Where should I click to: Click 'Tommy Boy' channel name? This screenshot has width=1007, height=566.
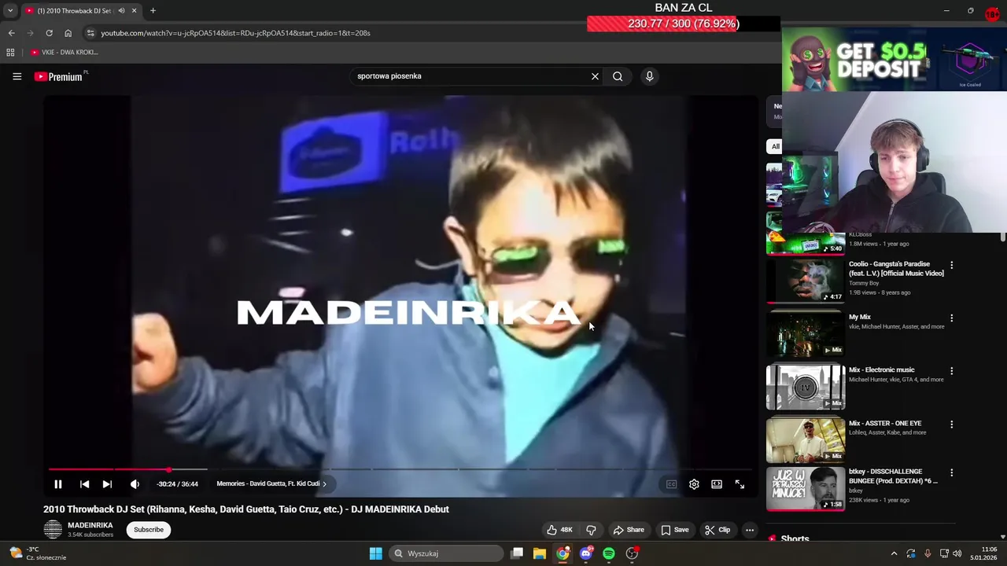pyautogui.click(x=864, y=283)
